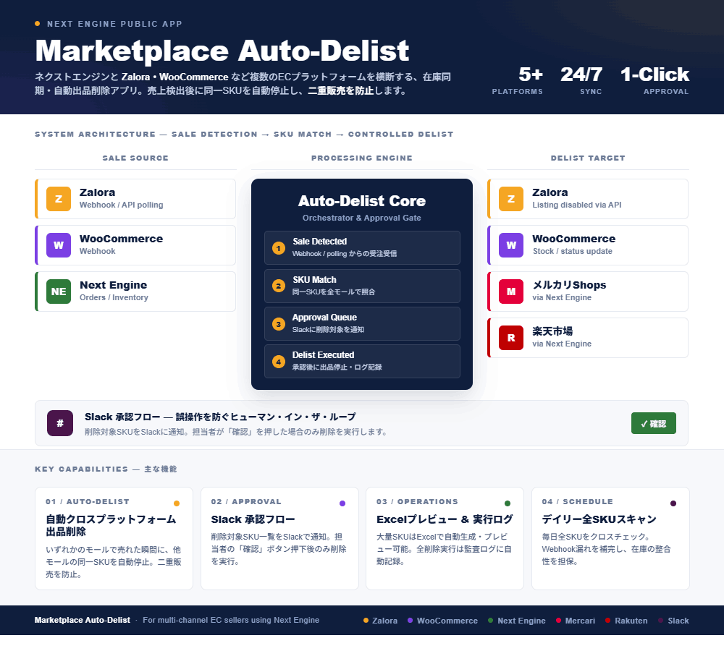The width and height of the screenshot is (724, 651).
Task: Click the KEY CAPABILITIES section heading
Action: pyautogui.click(x=106, y=469)
